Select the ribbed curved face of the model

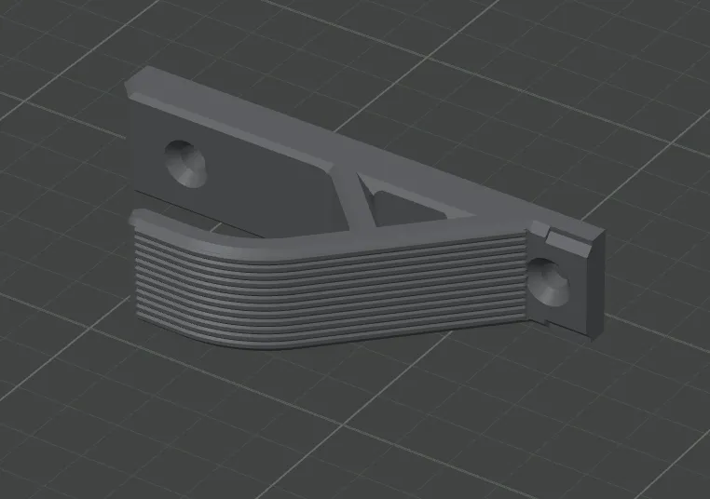(331, 290)
